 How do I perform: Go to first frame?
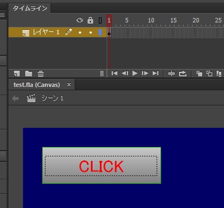tap(115, 73)
